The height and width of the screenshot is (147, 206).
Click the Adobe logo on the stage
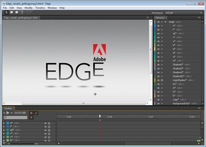pos(99,53)
